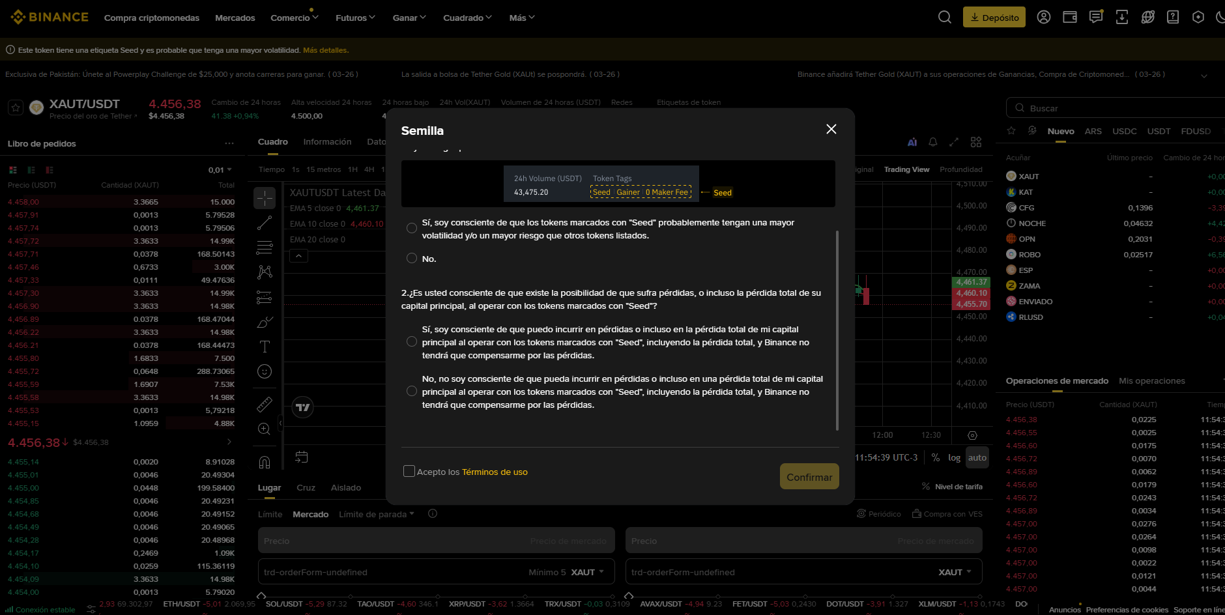
Task: Select the text annotation tool
Action: (265, 347)
